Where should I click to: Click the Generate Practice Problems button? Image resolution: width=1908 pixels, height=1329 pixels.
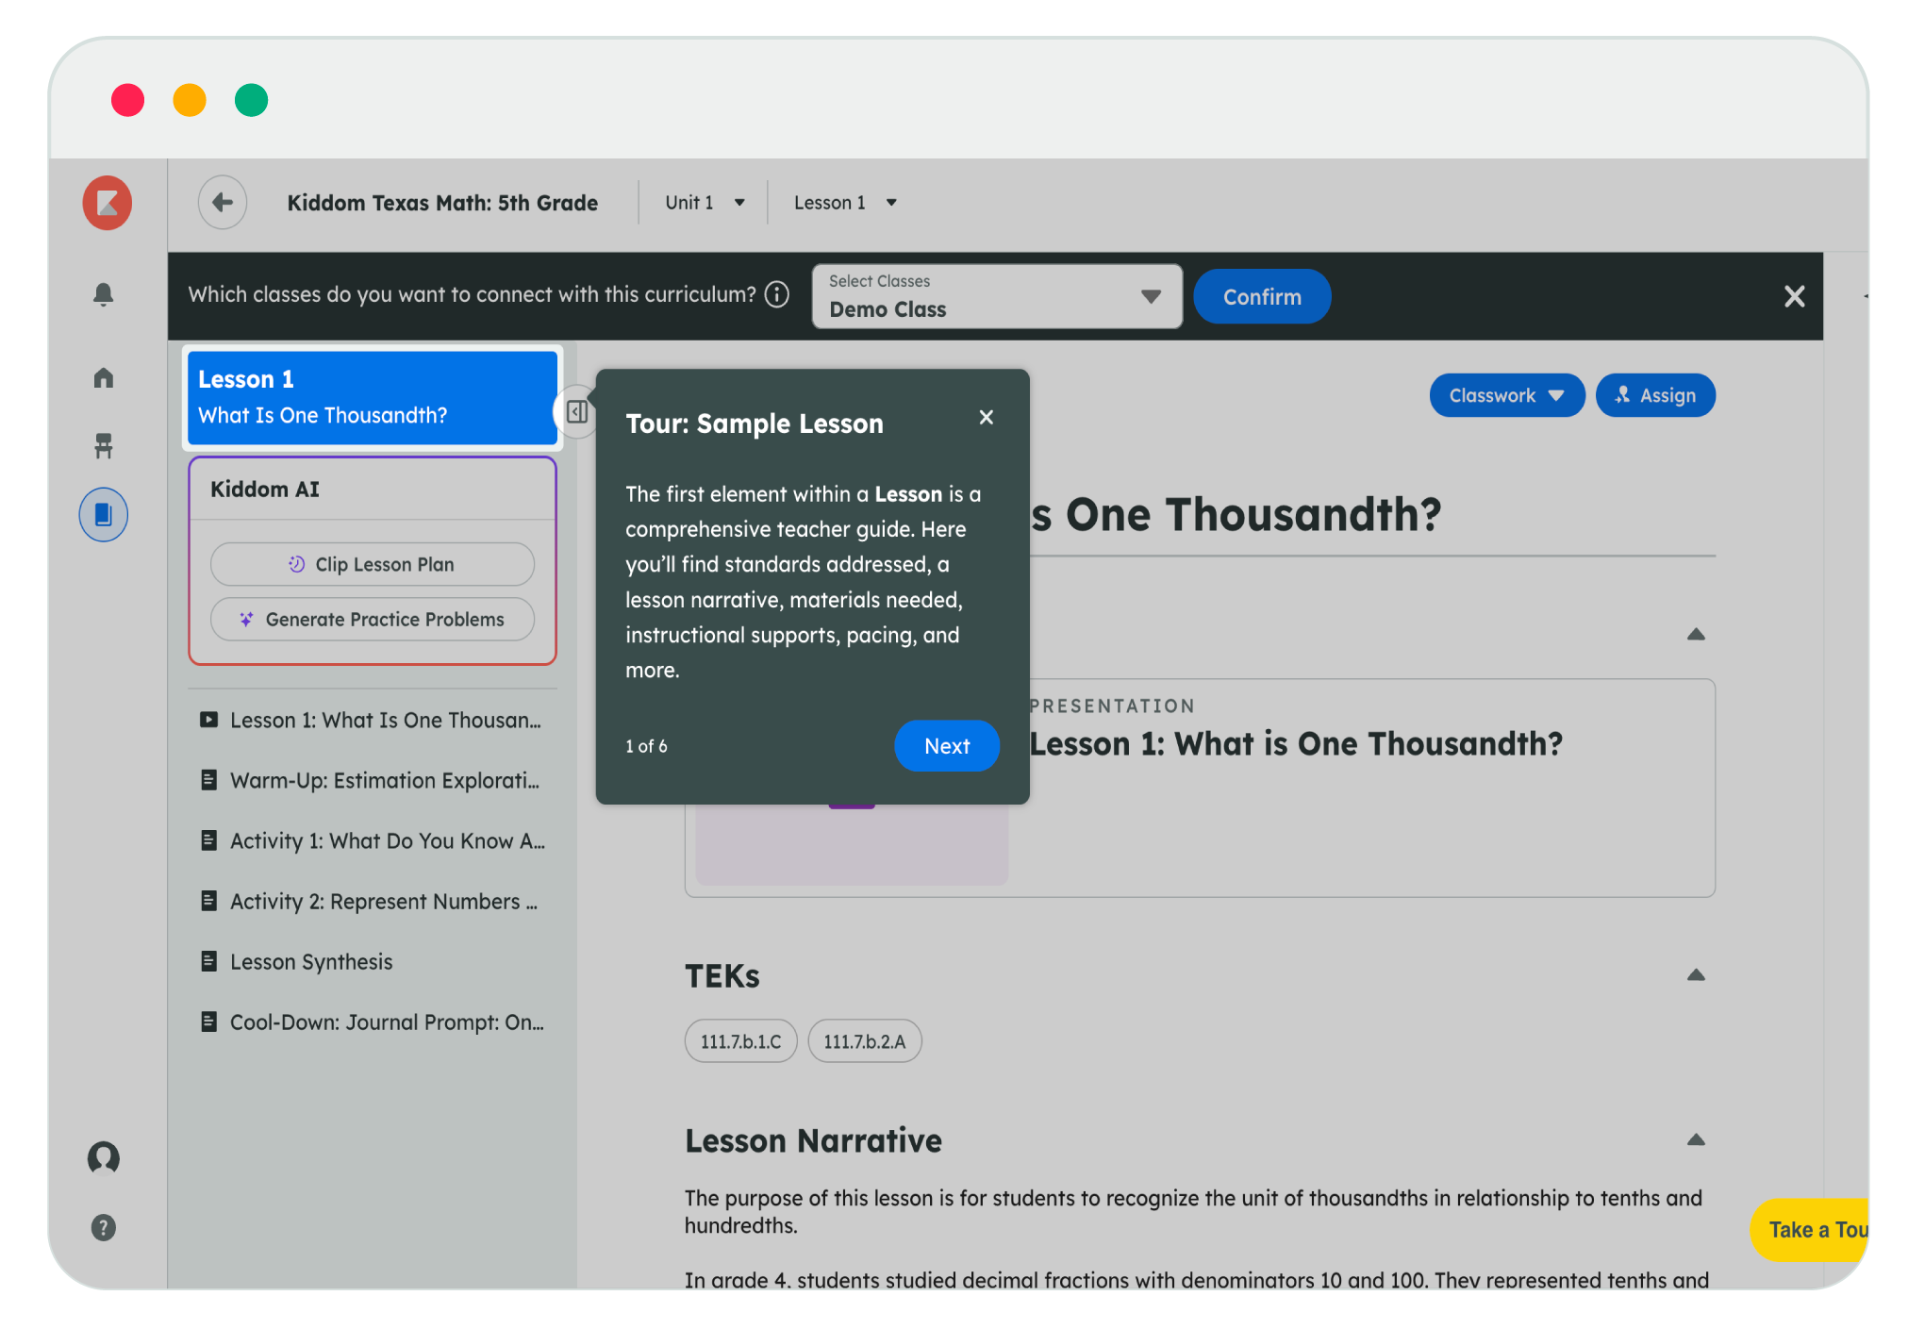pos(373,620)
